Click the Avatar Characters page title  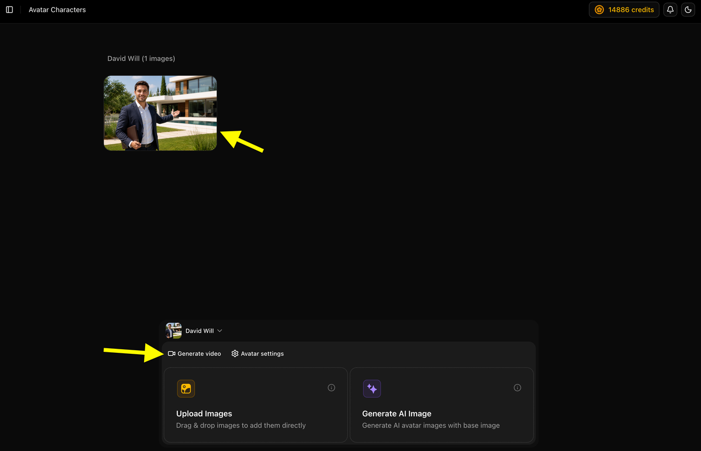(57, 10)
